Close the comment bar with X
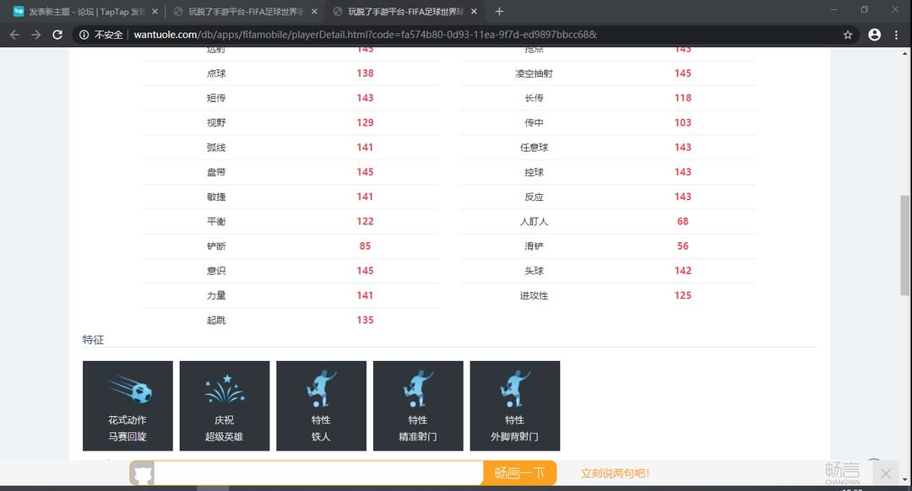This screenshot has width=912, height=491. coord(885,473)
